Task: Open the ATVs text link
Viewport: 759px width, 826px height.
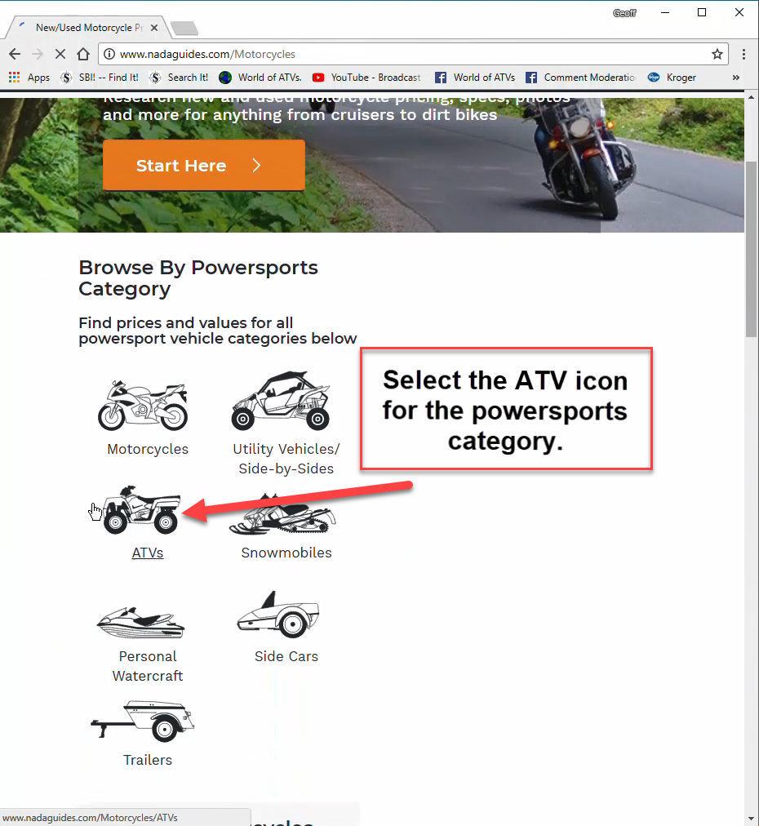Action: coord(148,553)
